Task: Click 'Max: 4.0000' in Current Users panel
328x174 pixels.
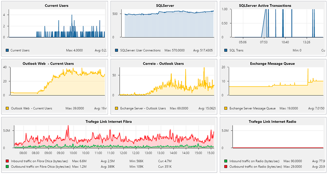Action: tap(74, 50)
